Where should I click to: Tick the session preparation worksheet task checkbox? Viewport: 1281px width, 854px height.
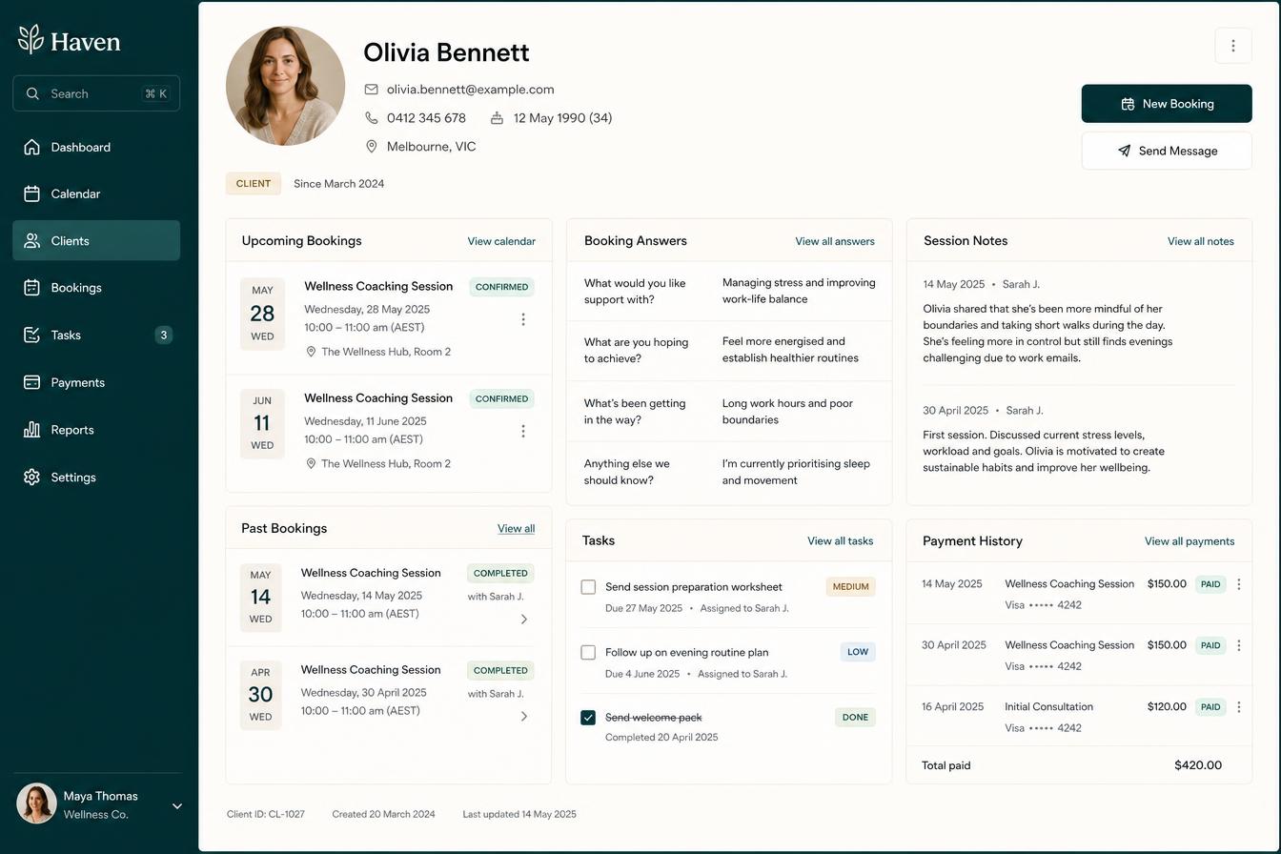pos(588,587)
